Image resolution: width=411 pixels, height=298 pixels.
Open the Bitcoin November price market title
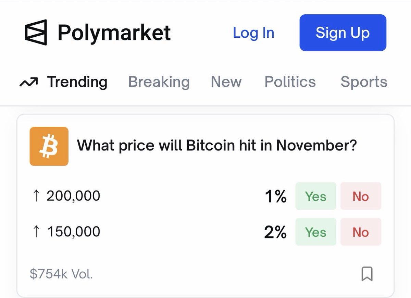(x=217, y=146)
